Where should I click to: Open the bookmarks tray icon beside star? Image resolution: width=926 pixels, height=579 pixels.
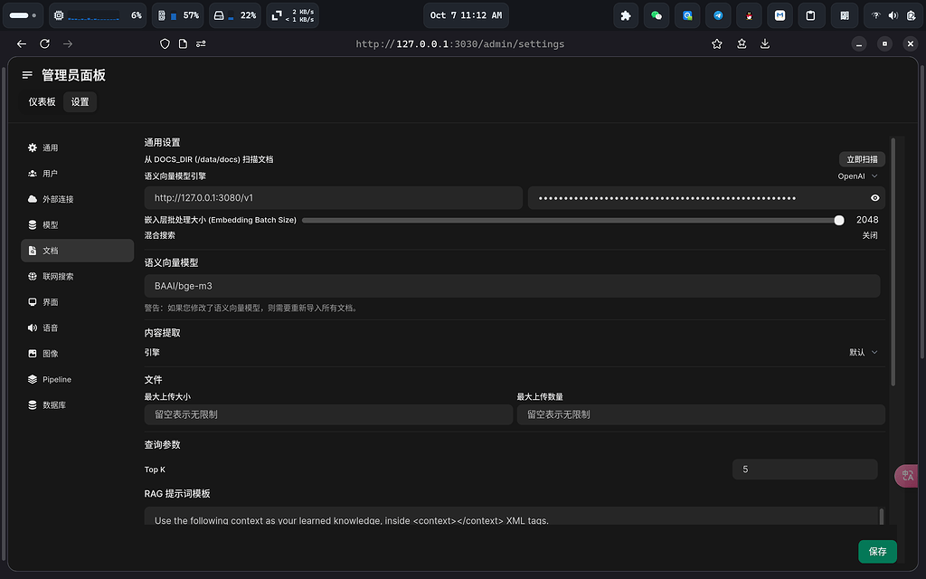coord(742,43)
